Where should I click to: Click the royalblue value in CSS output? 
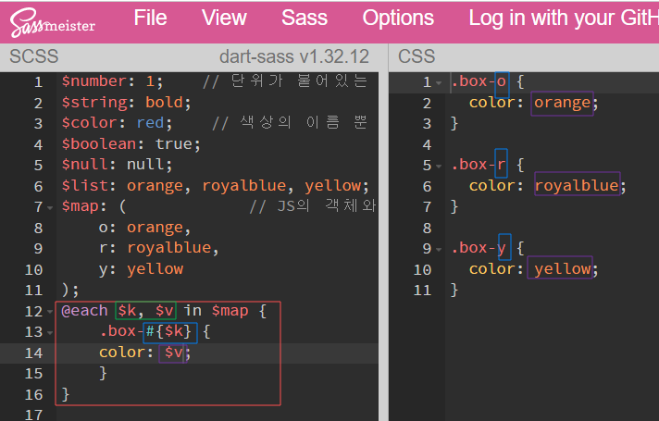tap(577, 185)
